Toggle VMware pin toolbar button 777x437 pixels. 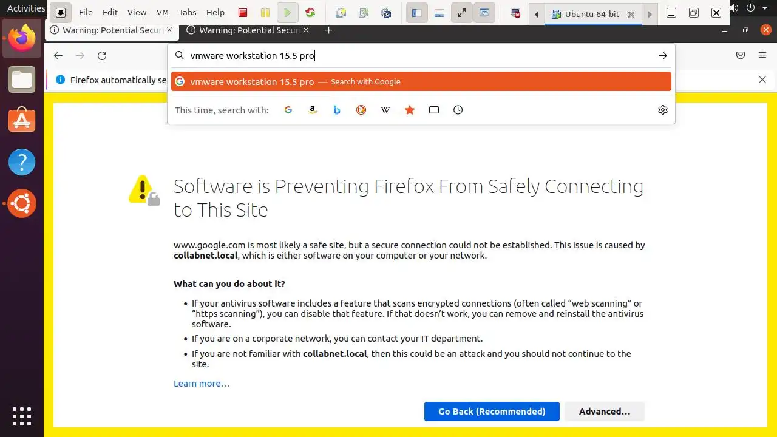[x=61, y=13]
